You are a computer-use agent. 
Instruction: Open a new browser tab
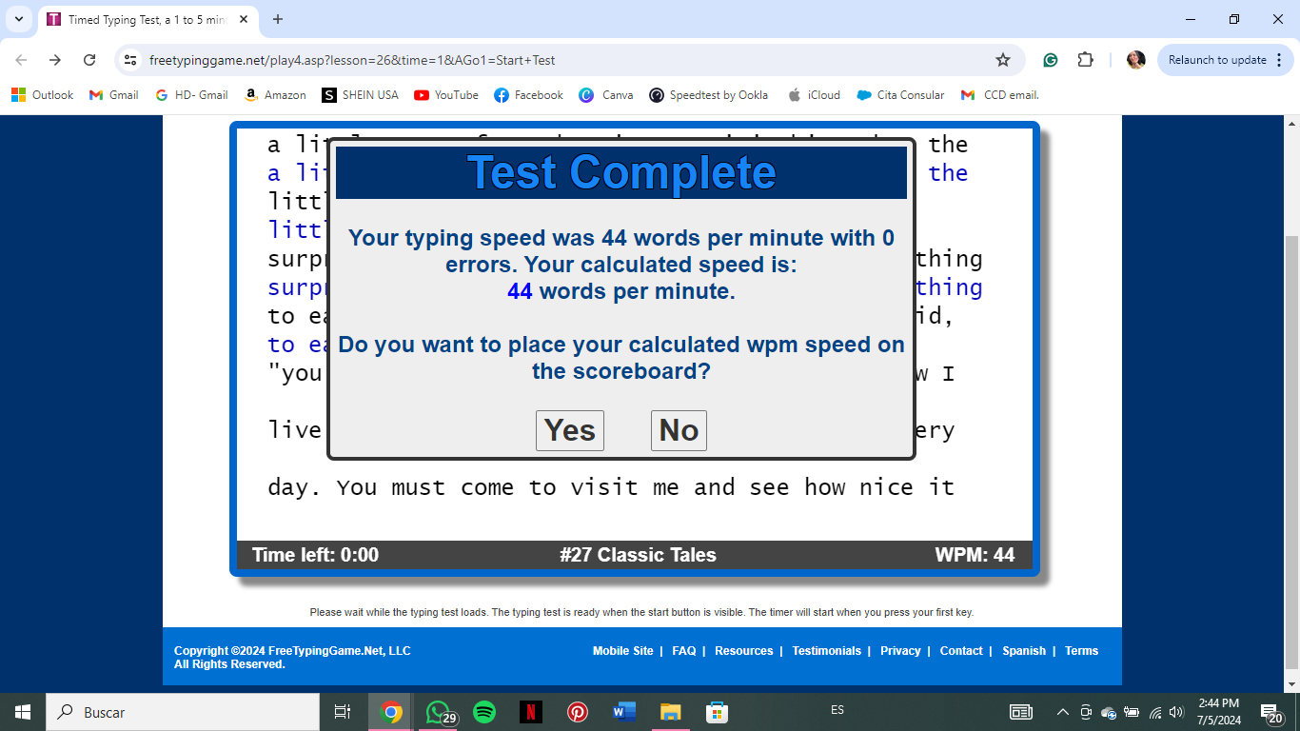pos(278,19)
